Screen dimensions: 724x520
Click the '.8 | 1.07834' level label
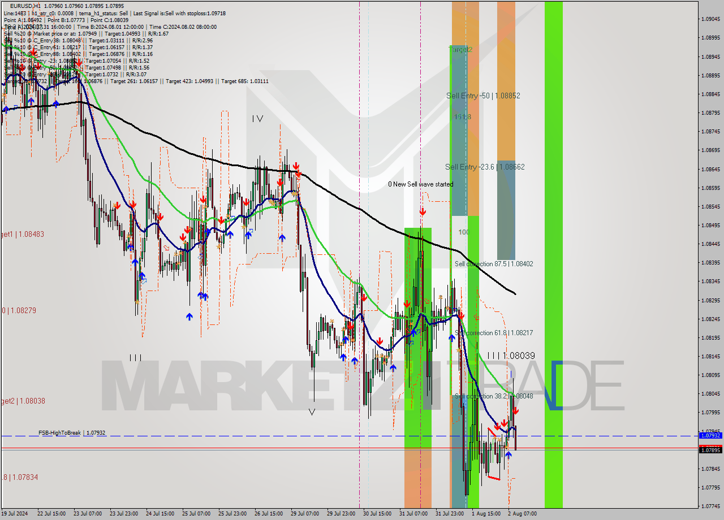(19, 477)
